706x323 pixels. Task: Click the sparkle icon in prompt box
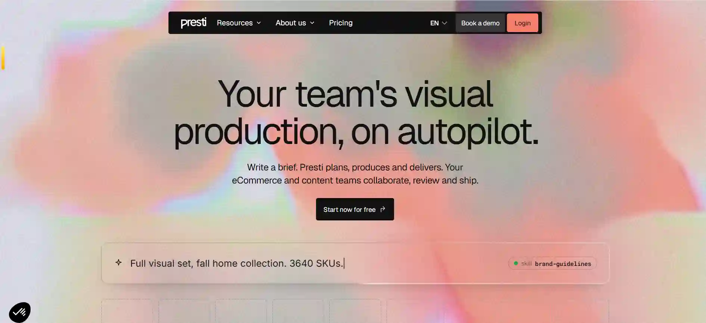tap(118, 263)
